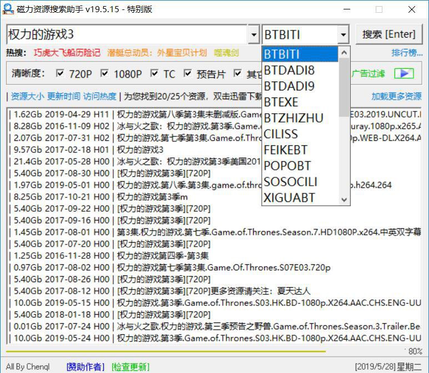The height and width of the screenshot is (373, 429).
Task: Pick BTEXE from the source list
Action: click(300, 102)
